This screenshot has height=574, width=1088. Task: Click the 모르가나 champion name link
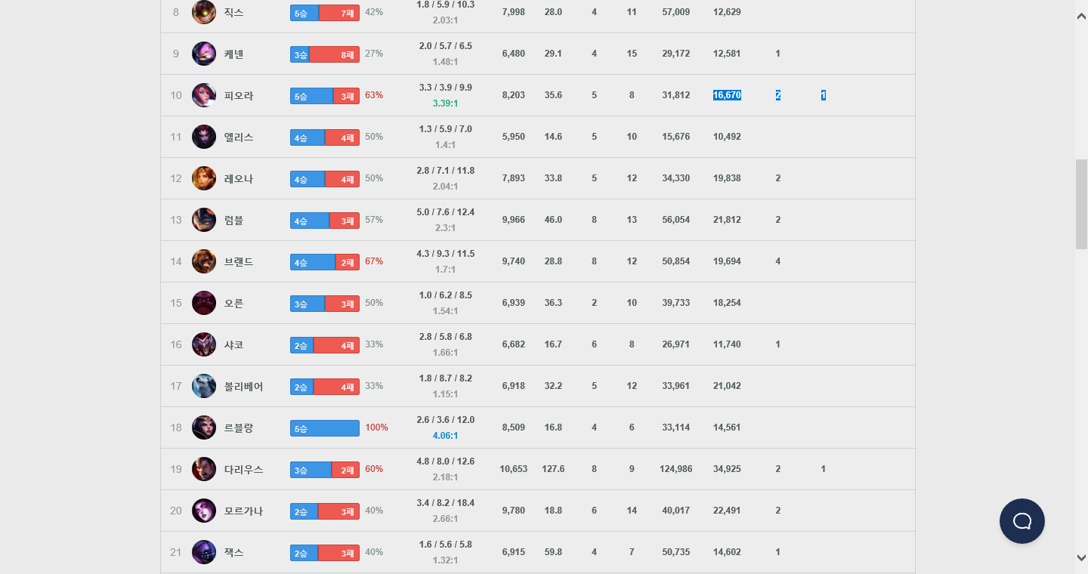point(243,511)
